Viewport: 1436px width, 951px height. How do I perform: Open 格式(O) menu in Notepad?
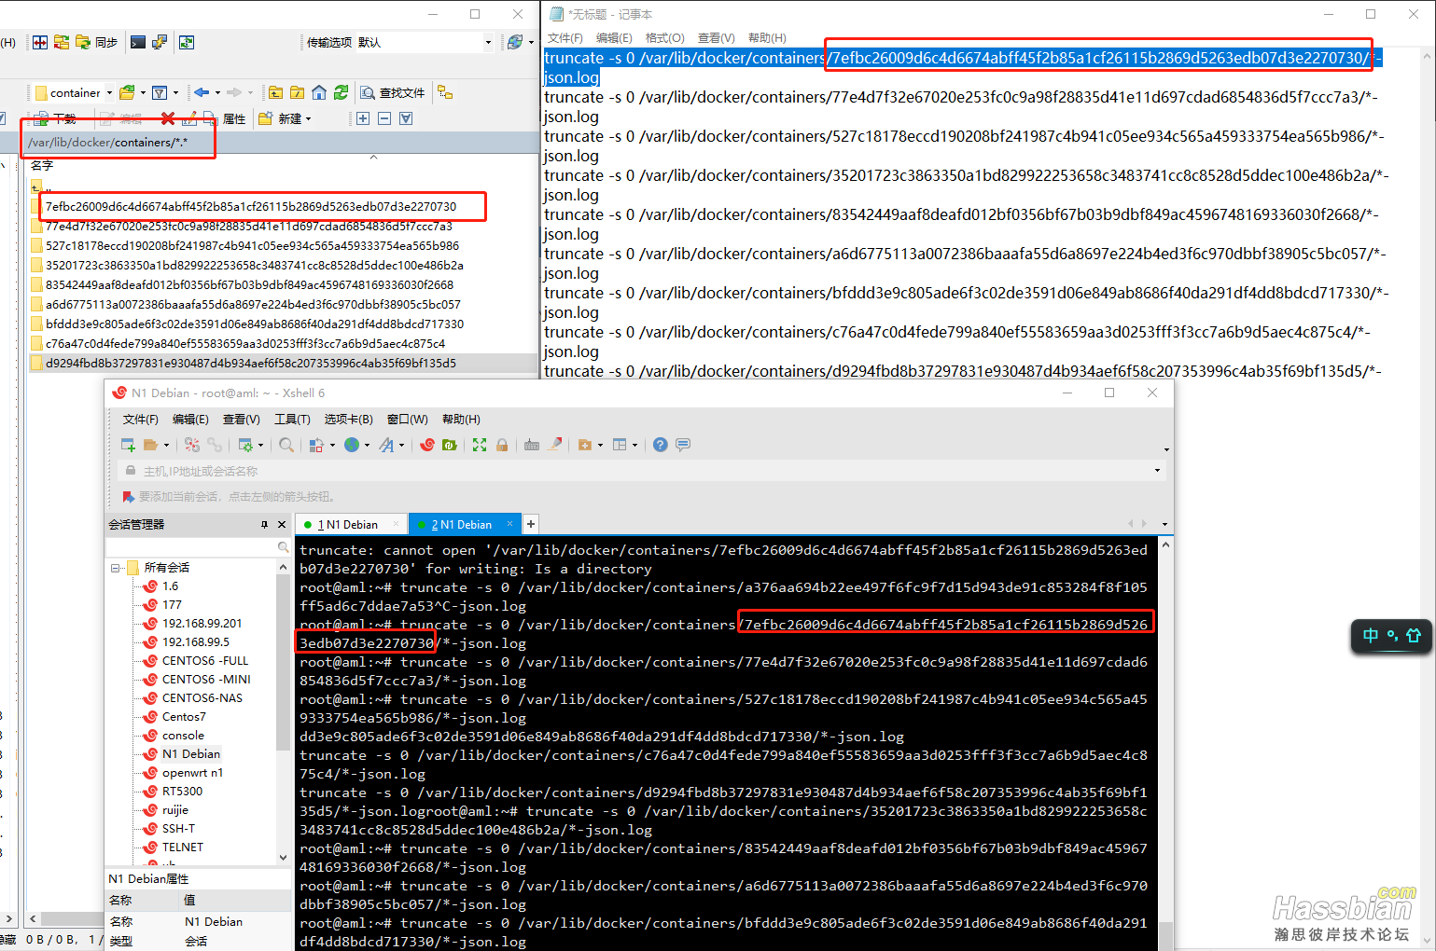(665, 37)
